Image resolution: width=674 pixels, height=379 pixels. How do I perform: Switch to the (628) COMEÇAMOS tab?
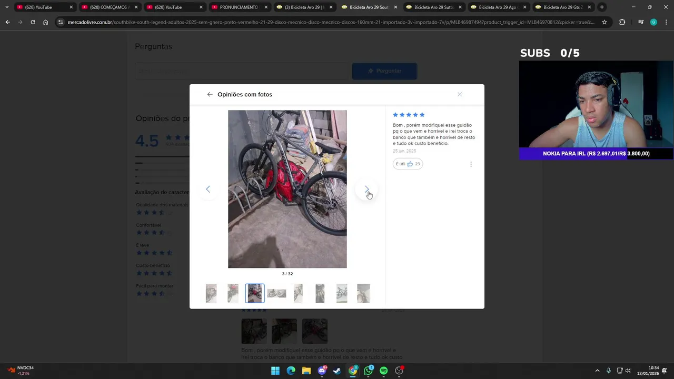[x=108, y=7]
